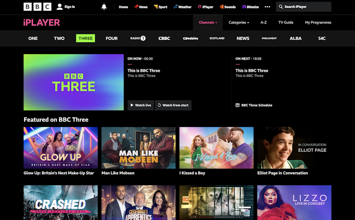
Task: Open notifications bell icon
Action: click(104, 7)
